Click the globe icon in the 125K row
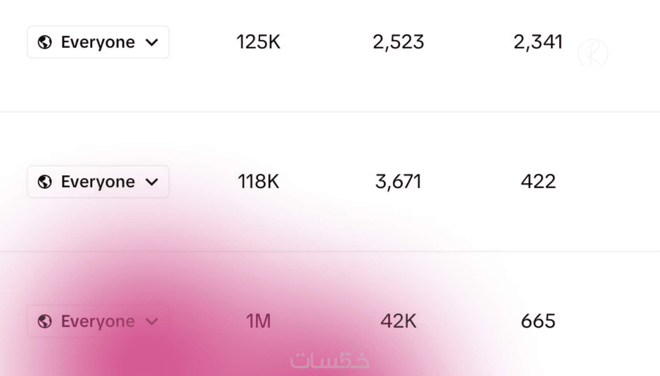 tap(45, 42)
